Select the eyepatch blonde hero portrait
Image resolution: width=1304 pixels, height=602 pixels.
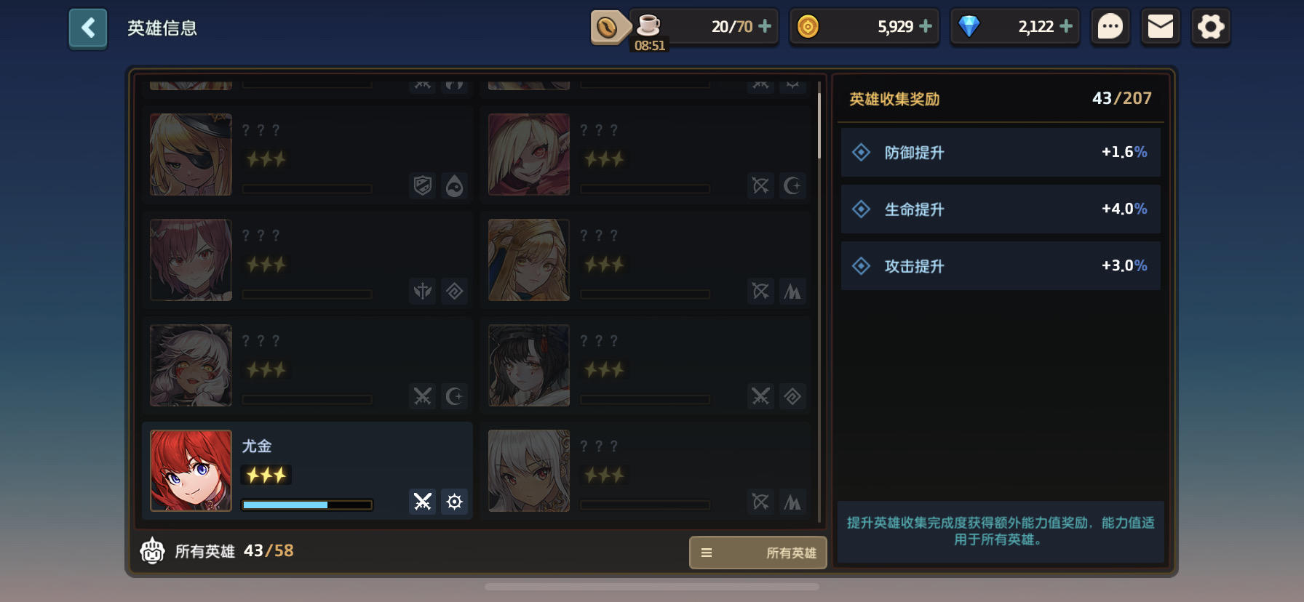coord(191,154)
